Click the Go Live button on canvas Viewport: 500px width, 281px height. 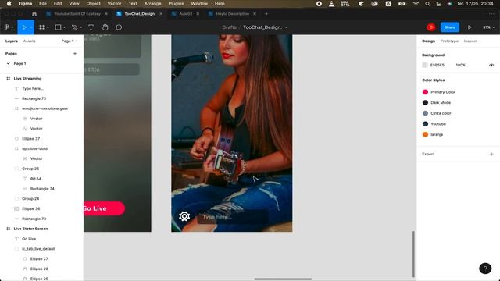click(104, 208)
